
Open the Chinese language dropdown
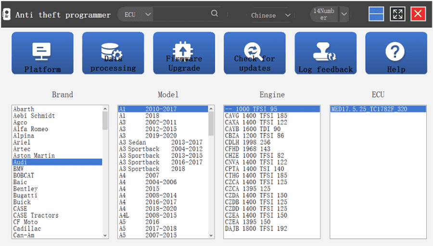tap(270, 15)
